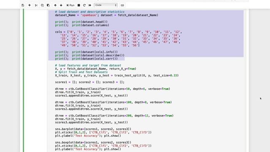Click the plt.xticks line below sns.boxplot
The width and height of the screenshot is (270, 152).
103,146
